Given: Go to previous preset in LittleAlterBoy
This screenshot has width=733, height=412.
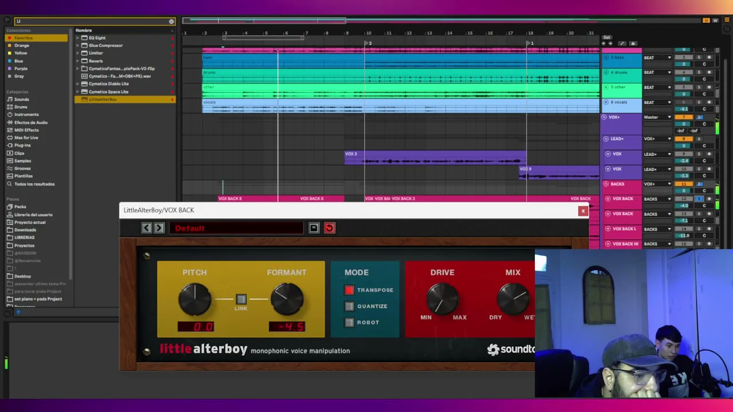Looking at the screenshot, I should (146, 228).
